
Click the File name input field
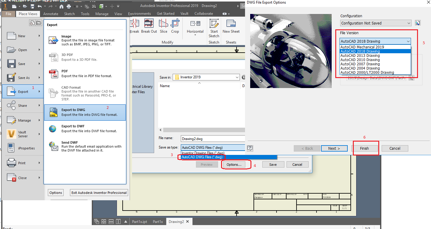213,139
